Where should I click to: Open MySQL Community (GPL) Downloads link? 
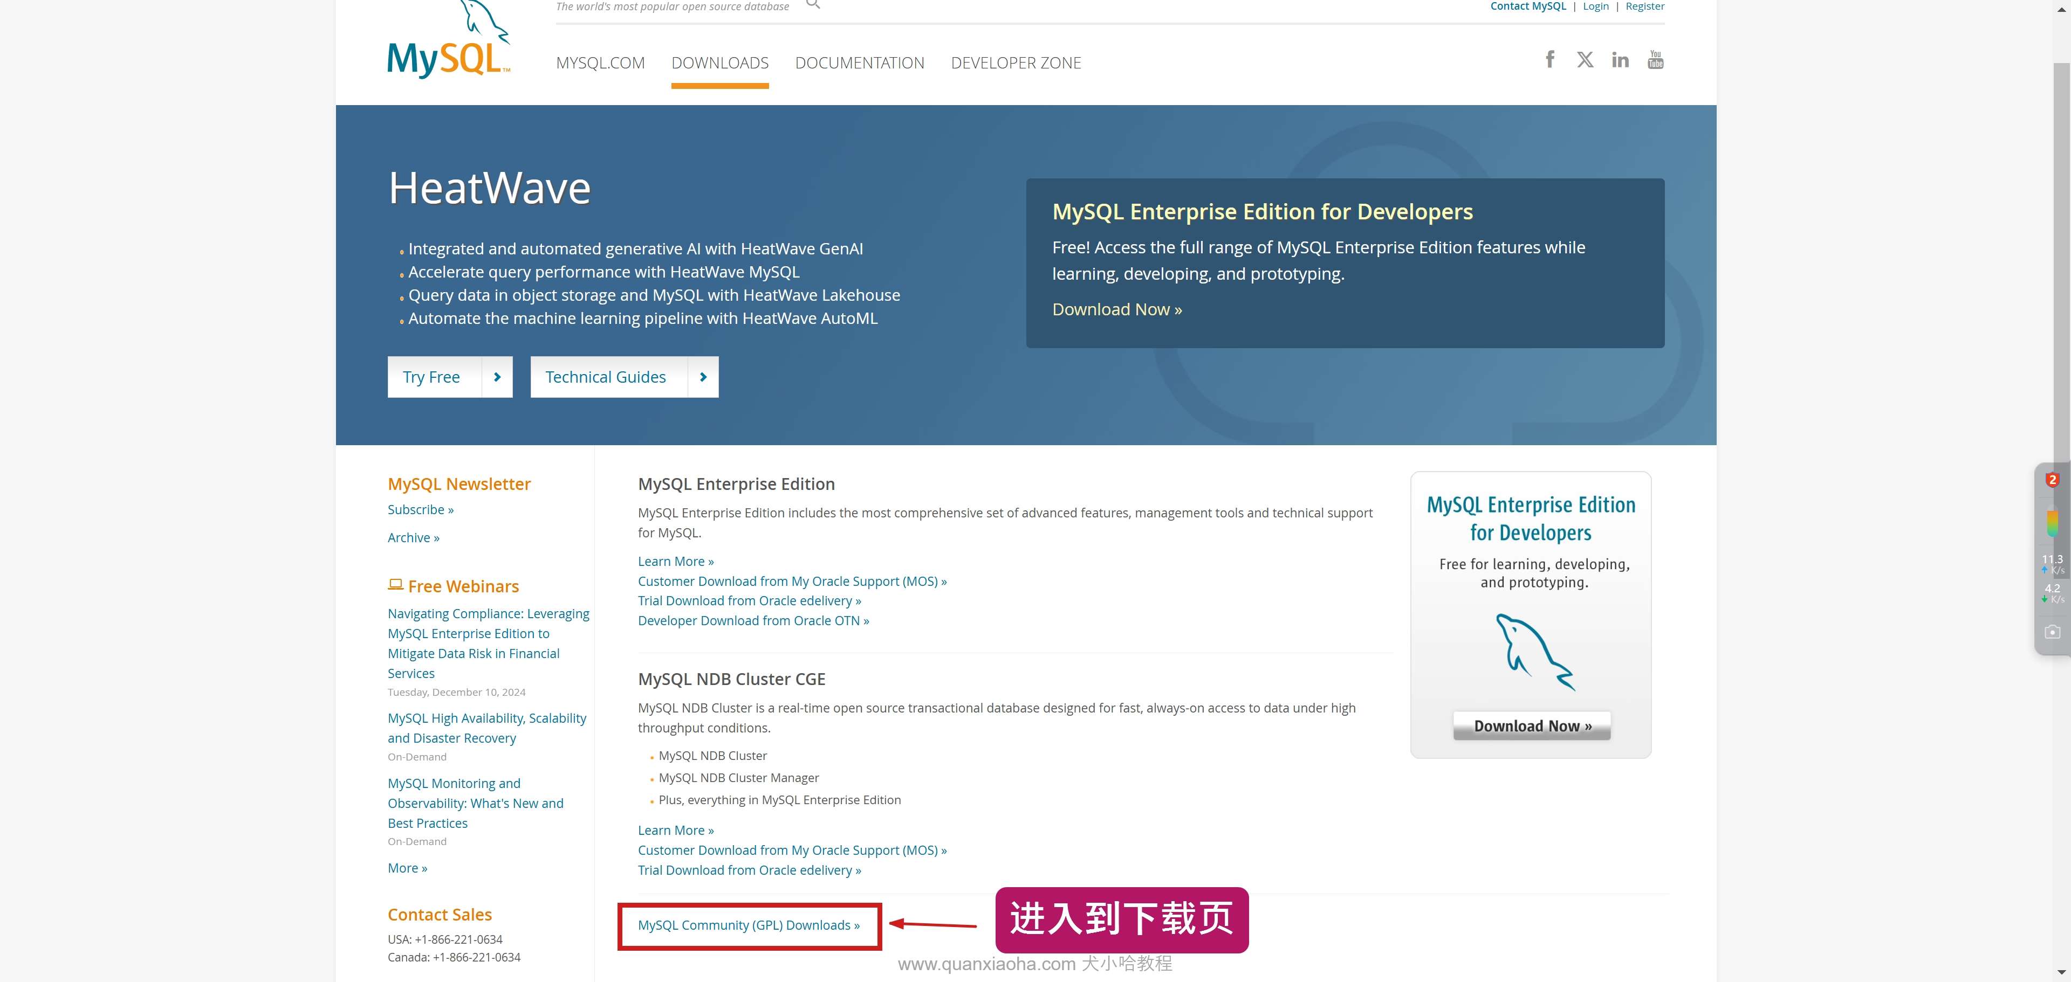point(749,925)
